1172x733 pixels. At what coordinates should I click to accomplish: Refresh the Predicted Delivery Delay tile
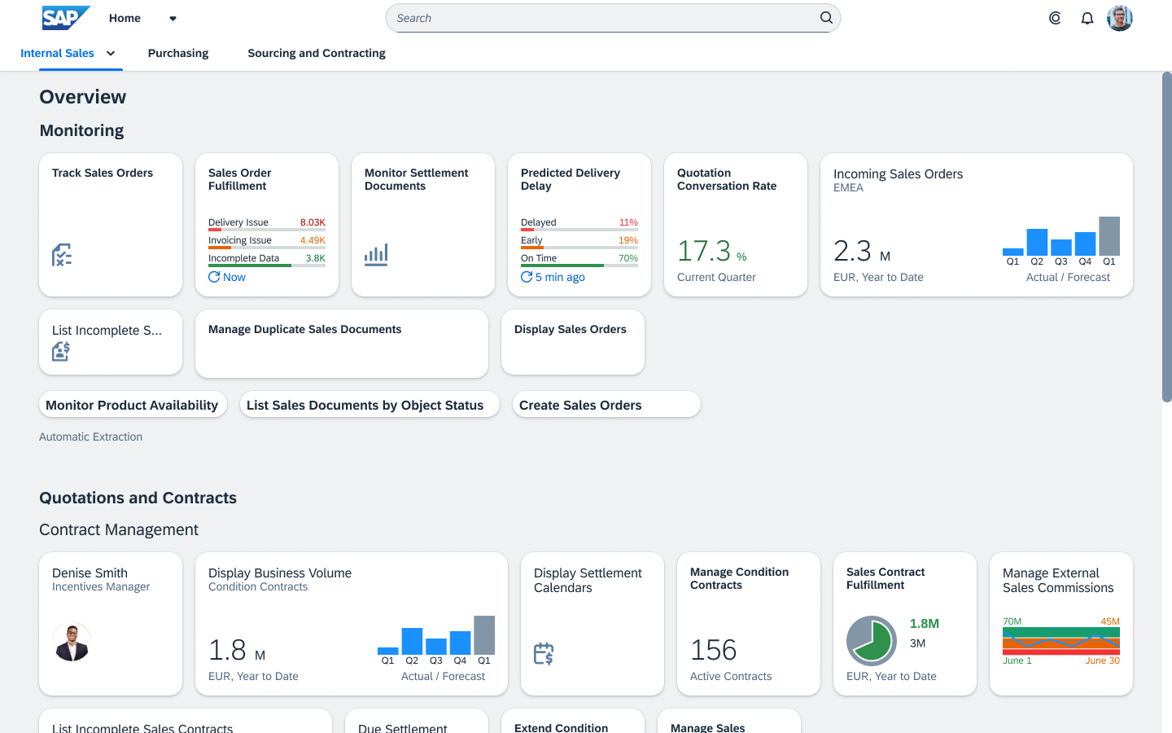pos(527,276)
